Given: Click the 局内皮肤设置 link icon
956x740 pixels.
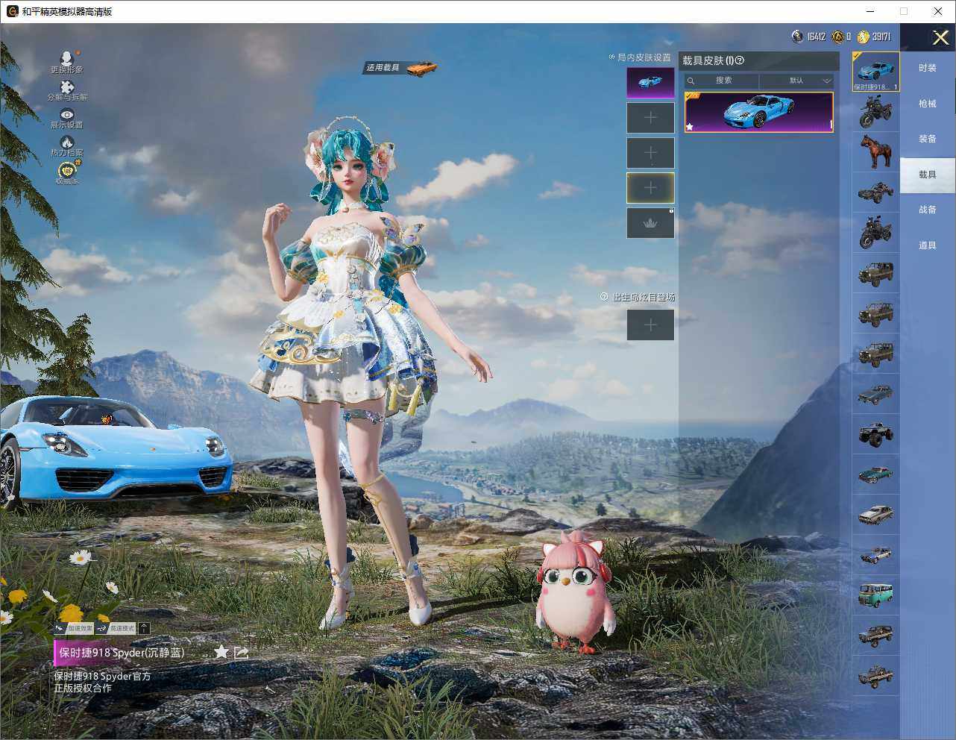Looking at the screenshot, I should [612, 57].
